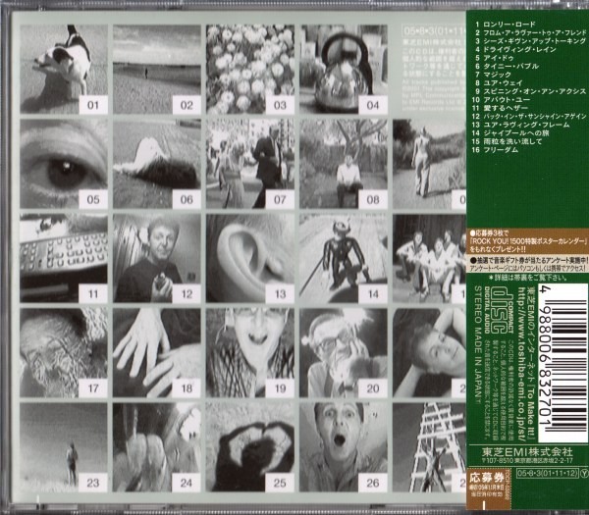
Task: Open the www.toshiba-emi.co.jp URL text
Action: point(522,364)
